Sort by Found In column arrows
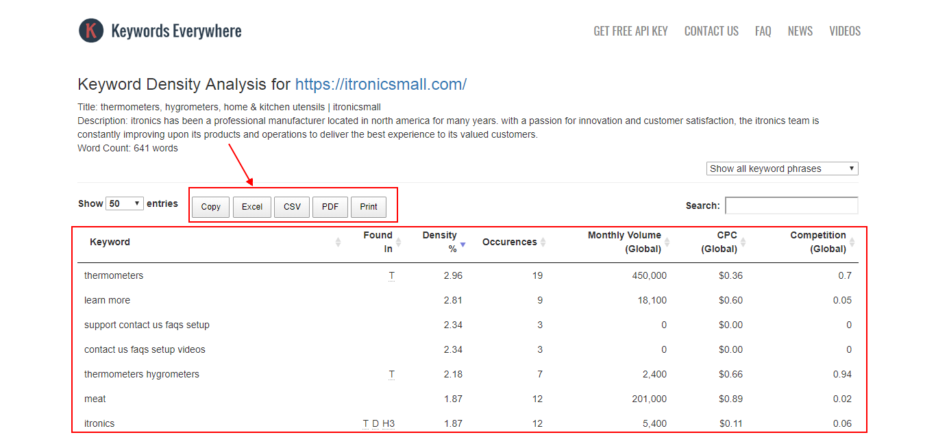The image size is (936, 435). tap(399, 243)
